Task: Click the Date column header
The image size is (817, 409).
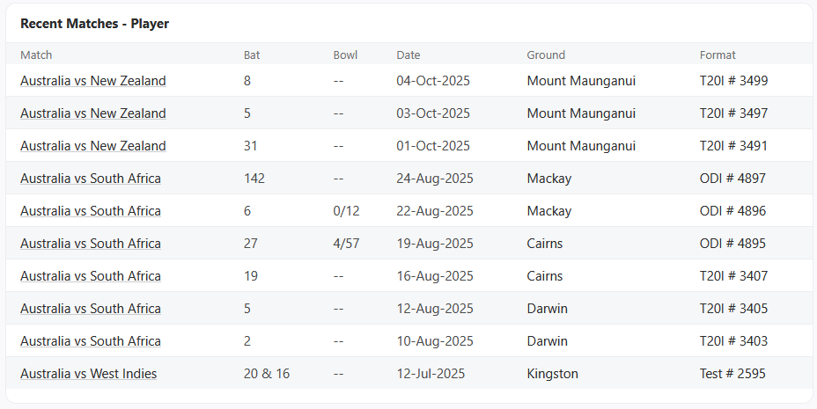Action: coord(408,55)
